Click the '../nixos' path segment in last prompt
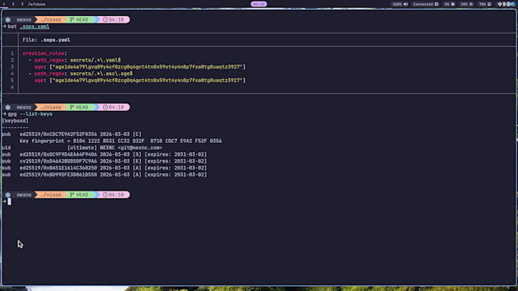This screenshot has width=518, height=291. pos(51,195)
